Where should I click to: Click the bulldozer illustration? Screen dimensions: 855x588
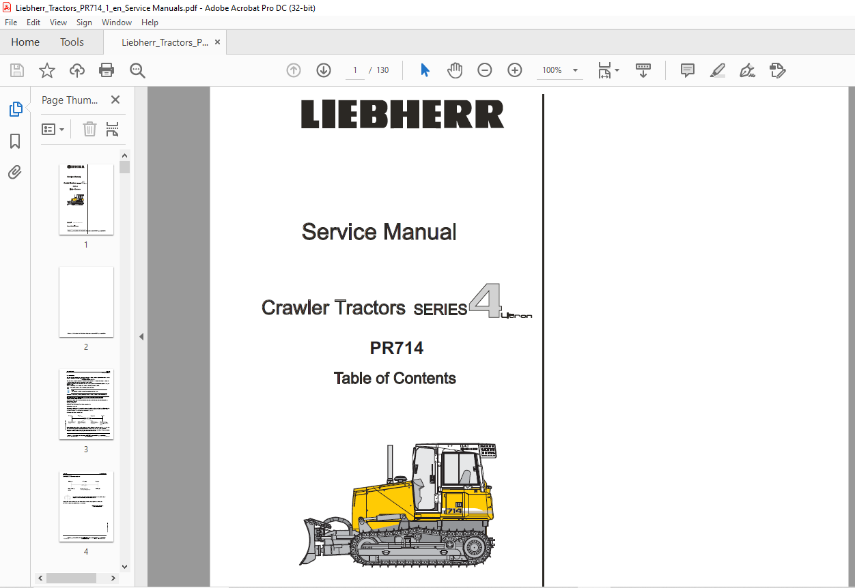[x=398, y=505]
